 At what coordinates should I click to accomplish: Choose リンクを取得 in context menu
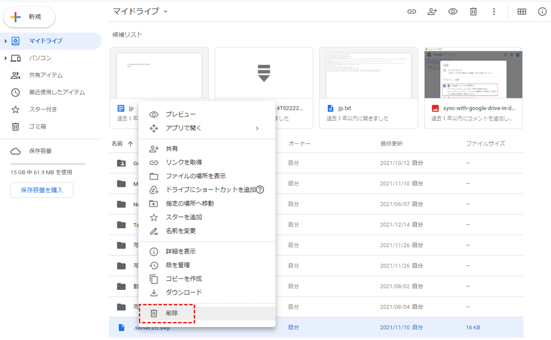click(x=207, y=162)
